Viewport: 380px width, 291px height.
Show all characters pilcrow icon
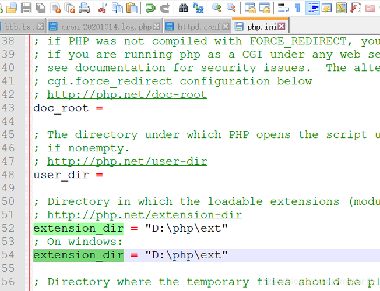[298, 8]
